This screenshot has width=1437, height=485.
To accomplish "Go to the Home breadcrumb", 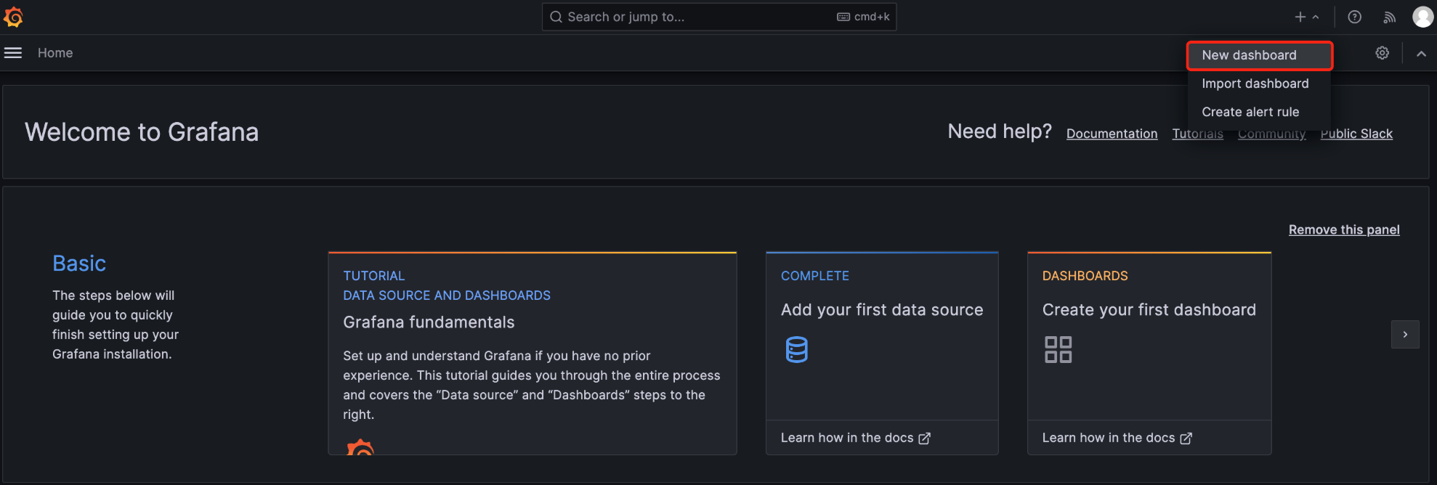I will [55, 53].
